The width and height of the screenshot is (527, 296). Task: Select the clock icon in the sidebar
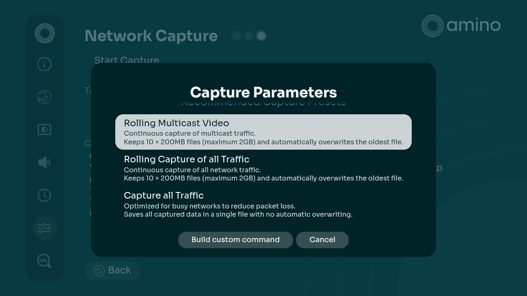[44, 195]
